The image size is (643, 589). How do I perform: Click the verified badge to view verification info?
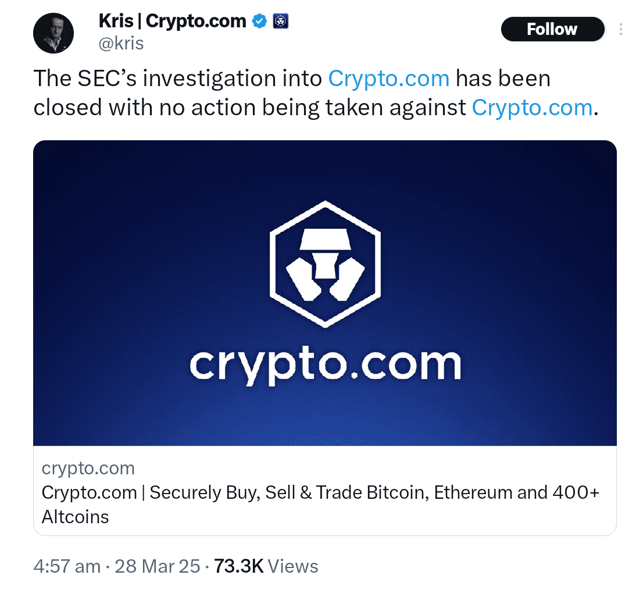[x=260, y=20]
